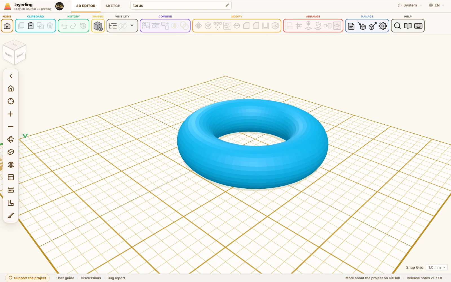Screen dimensions: 451x282
Task: Click Support the project button
Action: 27,278
